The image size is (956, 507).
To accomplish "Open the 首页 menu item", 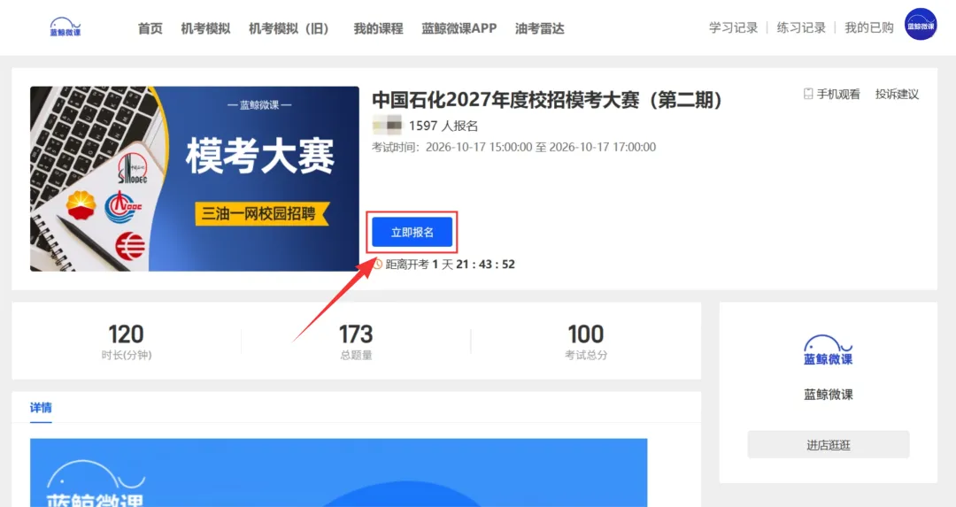I will 150,28.
